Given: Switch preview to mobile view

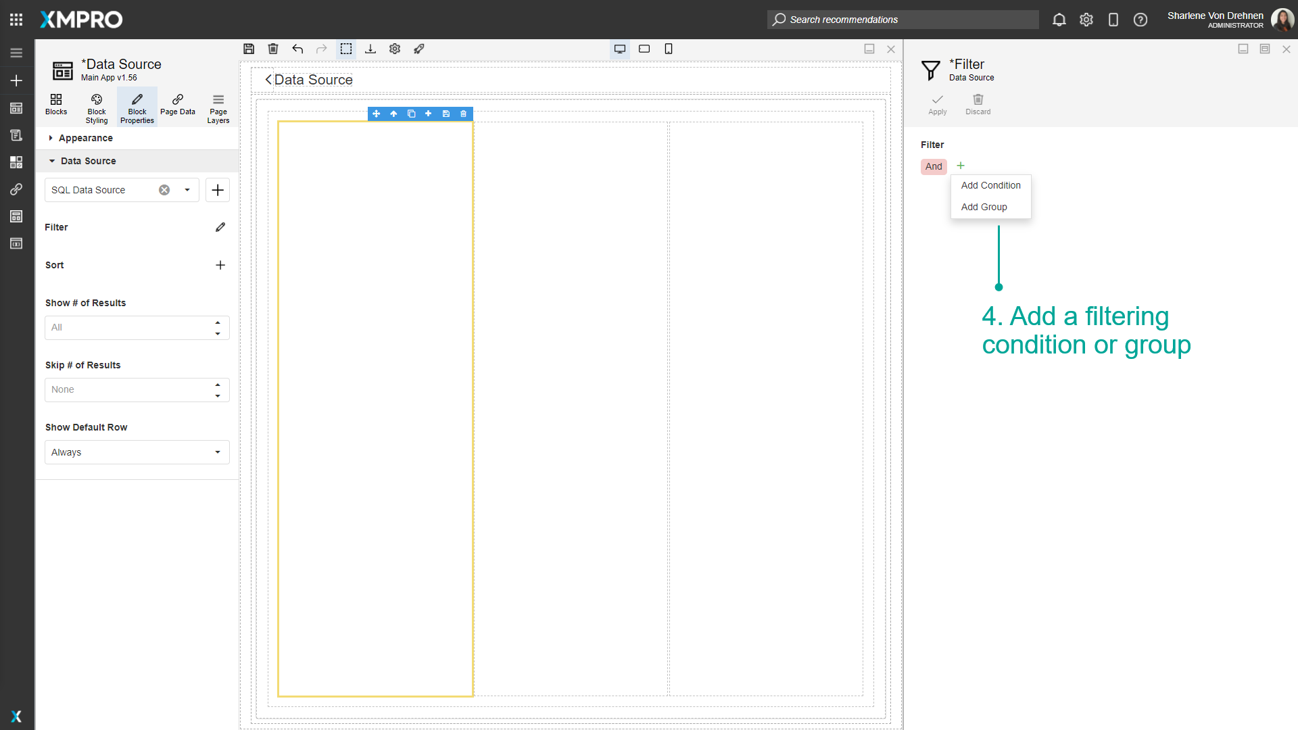Looking at the screenshot, I should tap(669, 49).
